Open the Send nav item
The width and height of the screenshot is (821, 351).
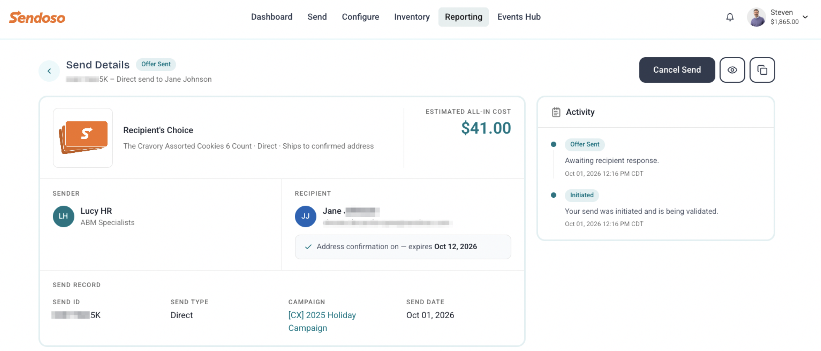click(x=317, y=17)
